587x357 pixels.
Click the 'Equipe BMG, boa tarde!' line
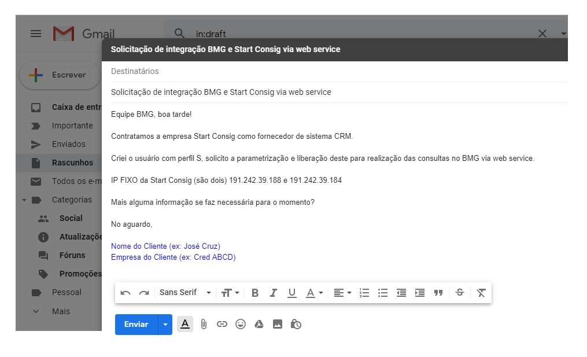[x=152, y=115]
